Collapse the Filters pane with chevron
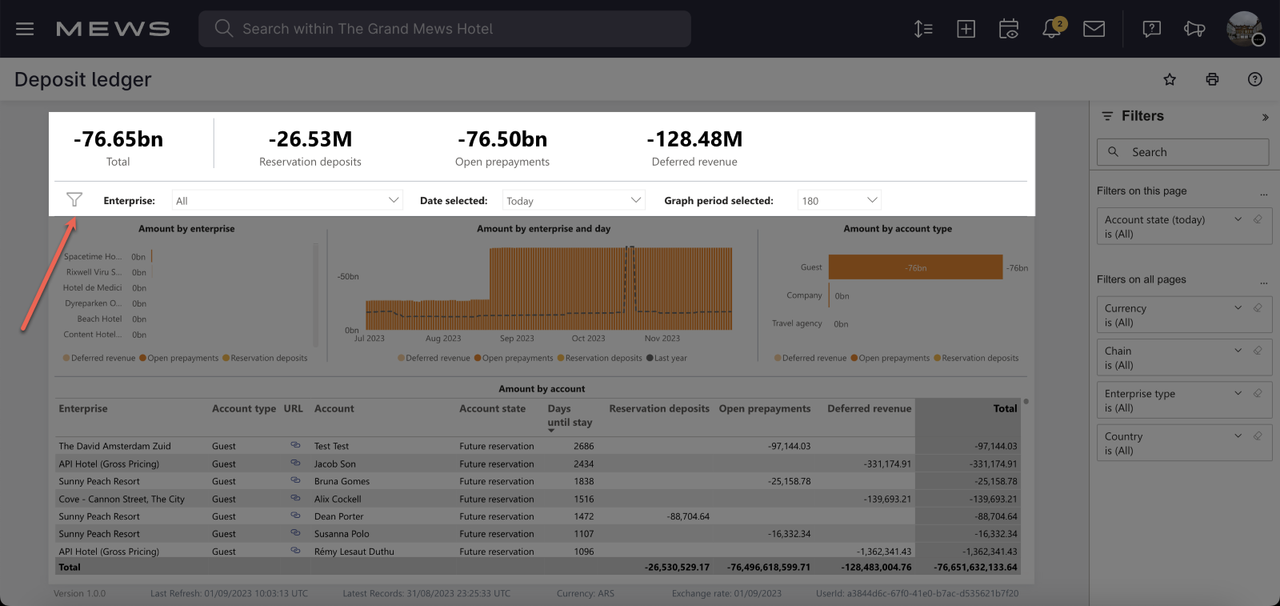This screenshot has width=1280, height=606. point(1265,118)
